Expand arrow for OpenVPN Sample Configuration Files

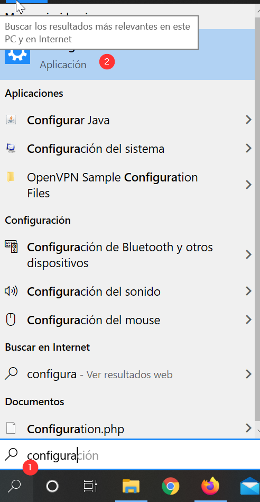coord(248,185)
